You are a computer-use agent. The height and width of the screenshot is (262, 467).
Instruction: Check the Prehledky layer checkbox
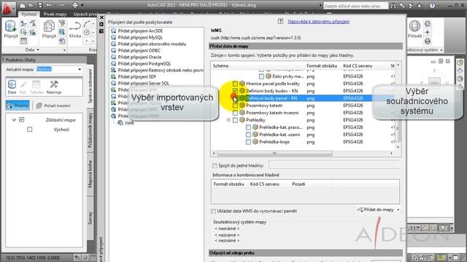point(235,120)
